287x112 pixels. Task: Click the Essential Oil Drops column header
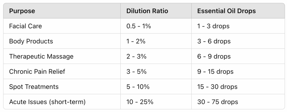[226, 11]
